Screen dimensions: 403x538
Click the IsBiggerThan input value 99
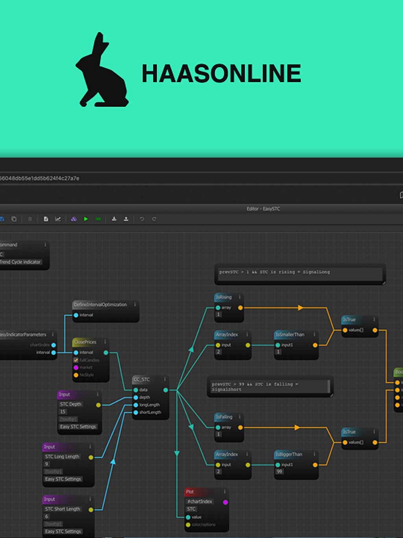point(279,471)
